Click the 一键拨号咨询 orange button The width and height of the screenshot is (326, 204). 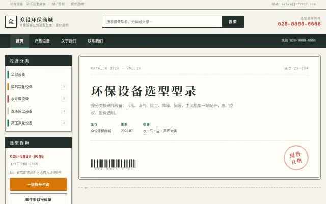[39, 184]
